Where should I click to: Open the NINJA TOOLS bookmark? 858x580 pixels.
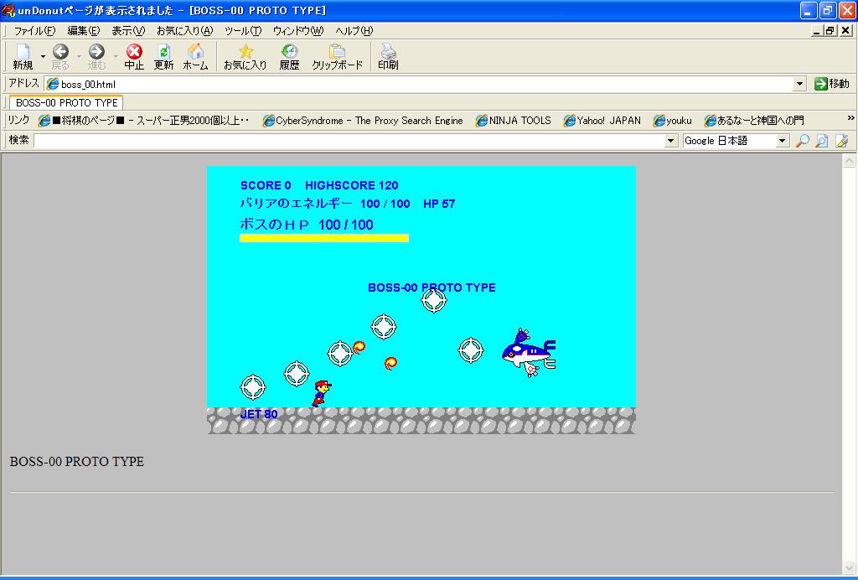514,121
